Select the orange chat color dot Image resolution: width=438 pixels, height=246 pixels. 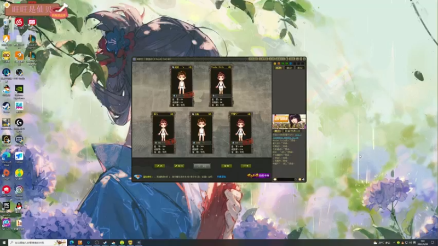(x=279, y=63)
